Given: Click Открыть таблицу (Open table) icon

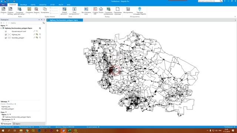Looking at the screenshot, I should (x=10, y=11).
